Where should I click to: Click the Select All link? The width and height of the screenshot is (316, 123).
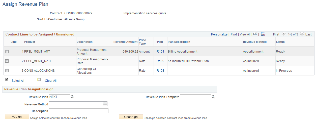click(18, 81)
